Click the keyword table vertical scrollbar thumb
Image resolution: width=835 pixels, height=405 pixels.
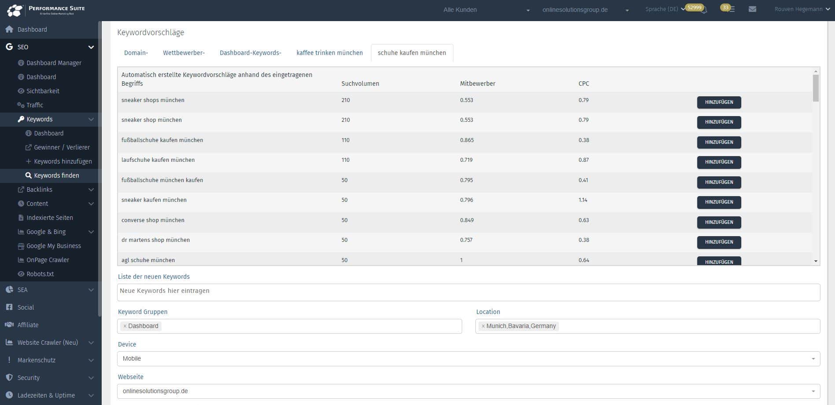pos(816,88)
